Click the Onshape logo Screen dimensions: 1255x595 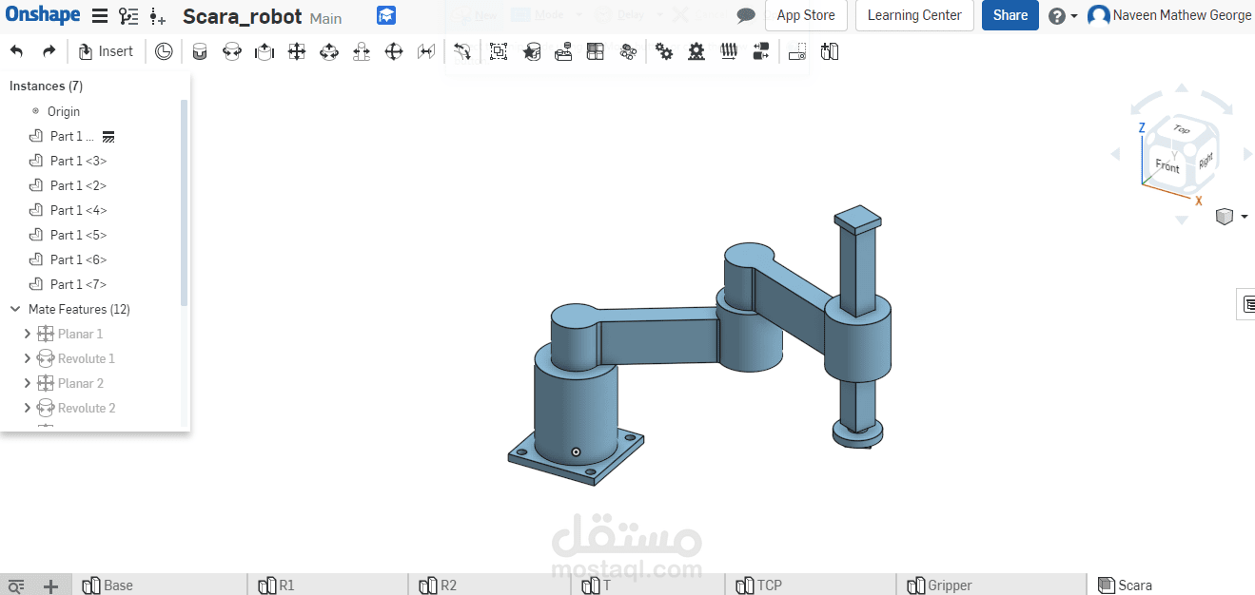click(x=42, y=14)
